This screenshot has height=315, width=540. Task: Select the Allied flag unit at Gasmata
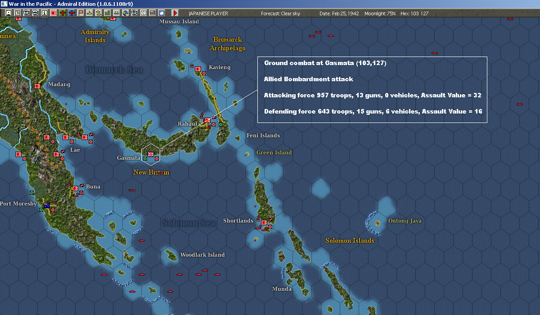click(151, 154)
